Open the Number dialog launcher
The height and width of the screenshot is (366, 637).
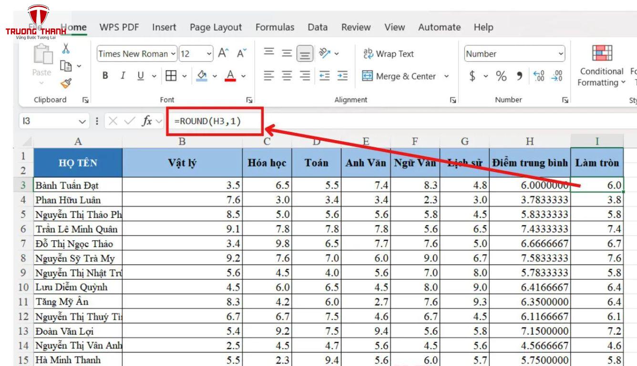(x=564, y=100)
